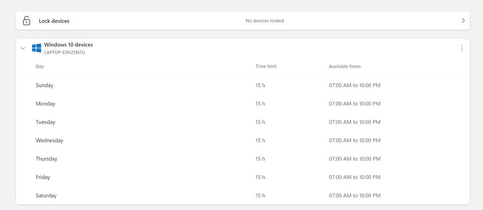Image resolution: width=483 pixels, height=210 pixels.
Task: Open Sunday's schedule row
Action: pos(243,85)
